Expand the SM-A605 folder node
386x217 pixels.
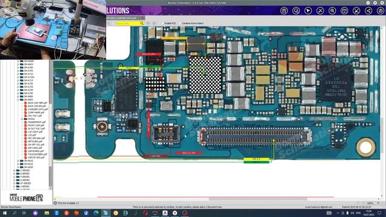tap(18, 64)
